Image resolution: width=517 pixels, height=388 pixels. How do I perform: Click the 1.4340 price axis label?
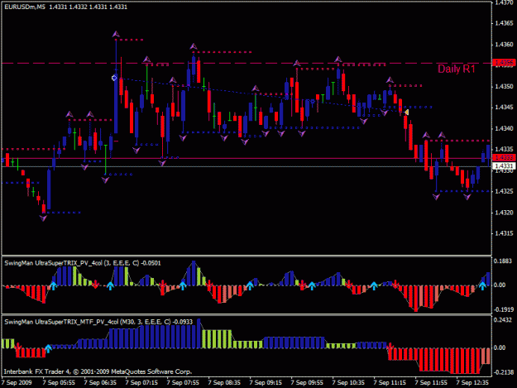[504, 128]
